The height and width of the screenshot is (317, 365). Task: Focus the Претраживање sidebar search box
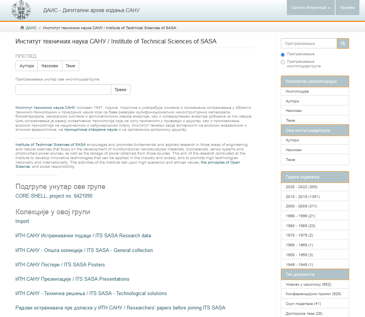point(309,43)
